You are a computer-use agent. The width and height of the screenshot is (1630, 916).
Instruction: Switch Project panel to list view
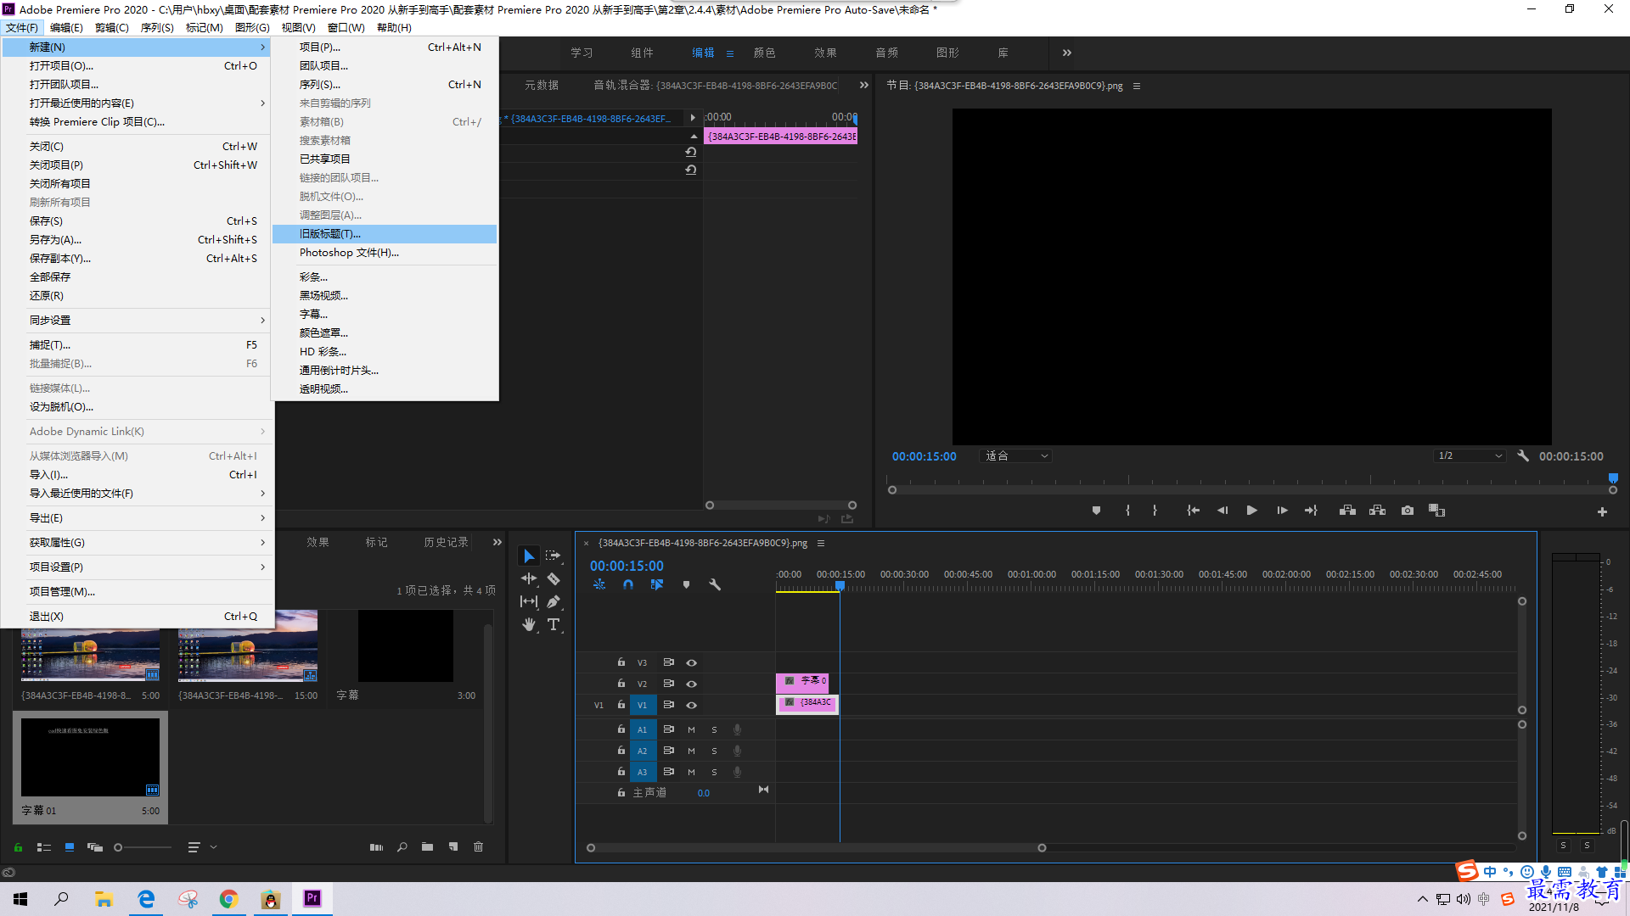[44, 846]
